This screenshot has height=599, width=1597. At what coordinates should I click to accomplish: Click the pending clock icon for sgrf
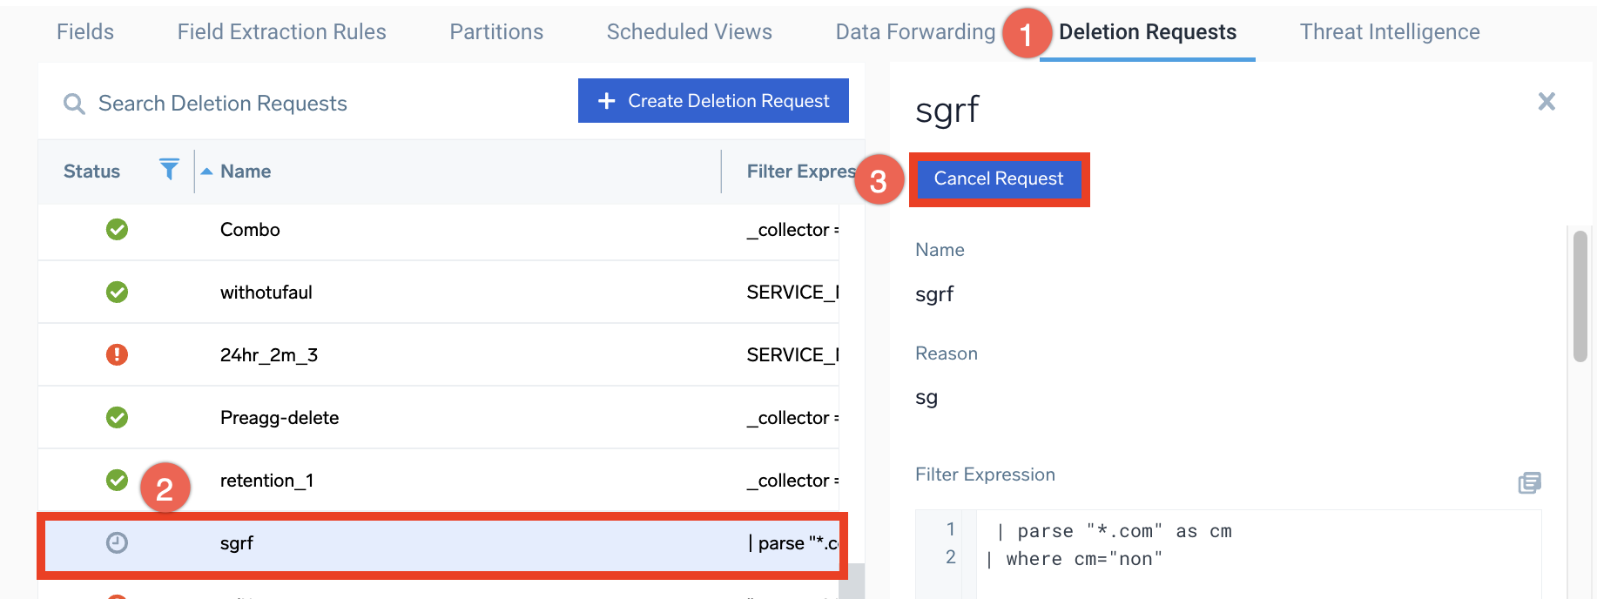pos(117,543)
